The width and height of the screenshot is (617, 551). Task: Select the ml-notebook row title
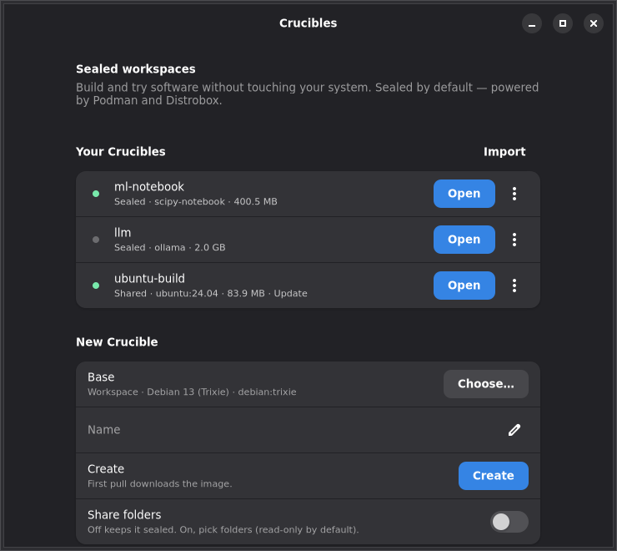149,186
